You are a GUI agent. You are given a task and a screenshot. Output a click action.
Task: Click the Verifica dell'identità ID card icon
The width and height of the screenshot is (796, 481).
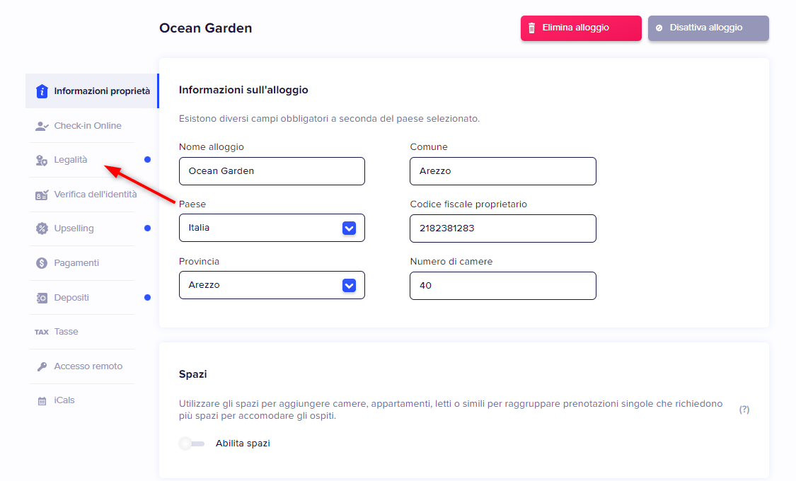coord(42,195)
